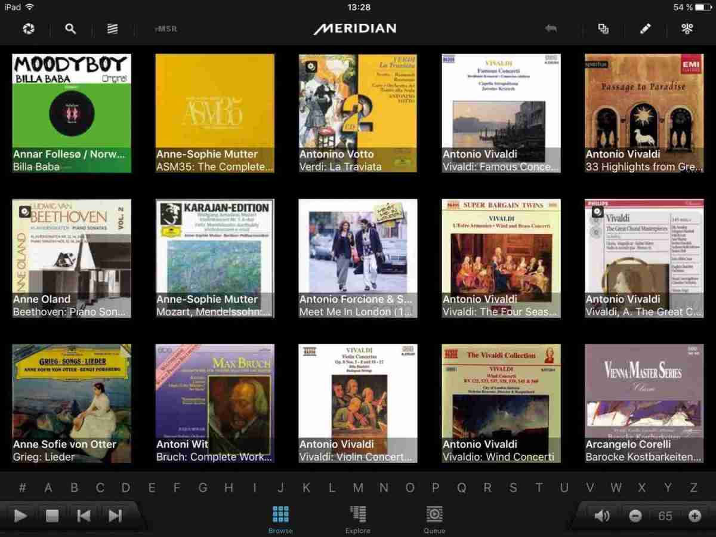This screenshot has height=537, width=716.
Task: Skip to next track
Action: 115,516
